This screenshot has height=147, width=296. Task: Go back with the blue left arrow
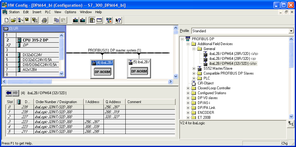[x=9, y=93]
